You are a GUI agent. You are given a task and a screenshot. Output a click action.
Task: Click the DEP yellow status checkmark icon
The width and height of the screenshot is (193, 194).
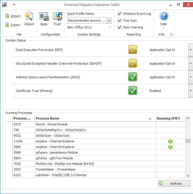(133, 50)
